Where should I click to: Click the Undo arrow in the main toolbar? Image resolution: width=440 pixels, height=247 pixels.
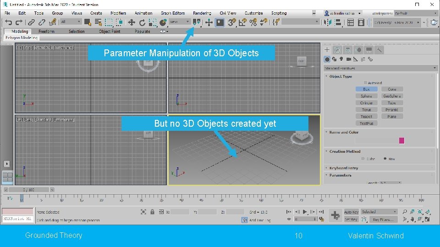click(9, 22)
